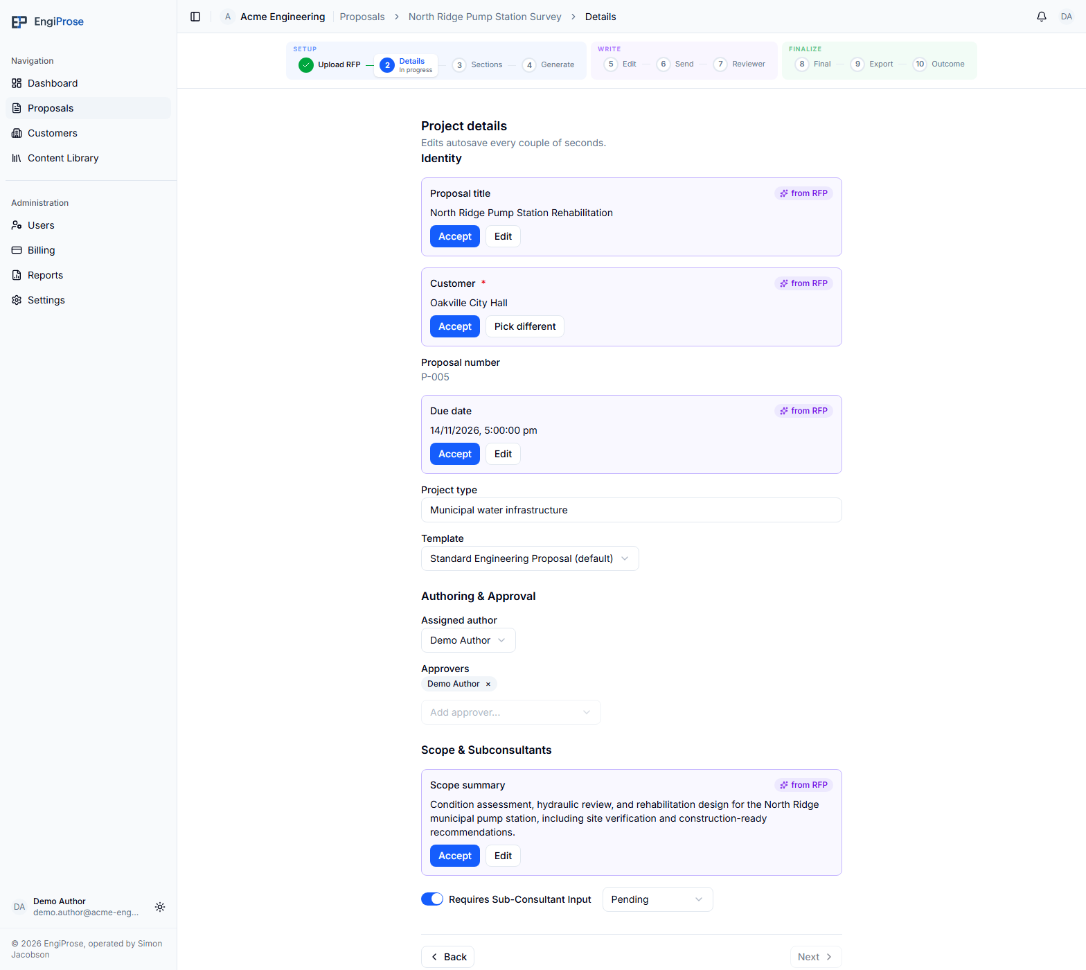The image size is (1086, 970).
Task: Select step 4 Generate
Action: click(x=549, y=65)
